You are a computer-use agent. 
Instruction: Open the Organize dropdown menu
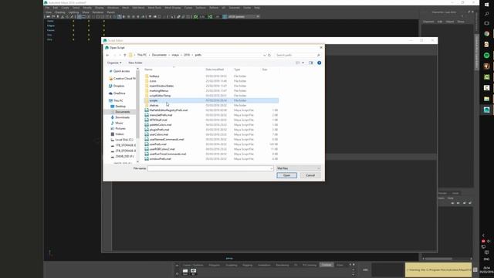114,63
